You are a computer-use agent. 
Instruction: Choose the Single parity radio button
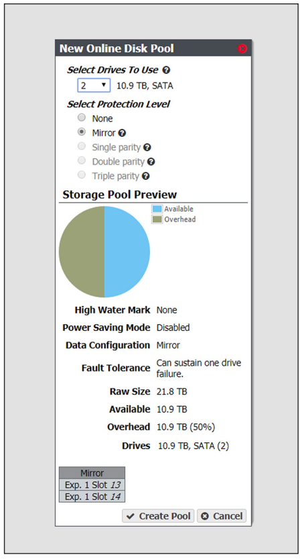point(82,146)
